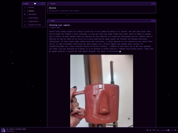Click the pencil icon in entry title bar
Screen dimensions: 178x133
[x=49, y=21]
